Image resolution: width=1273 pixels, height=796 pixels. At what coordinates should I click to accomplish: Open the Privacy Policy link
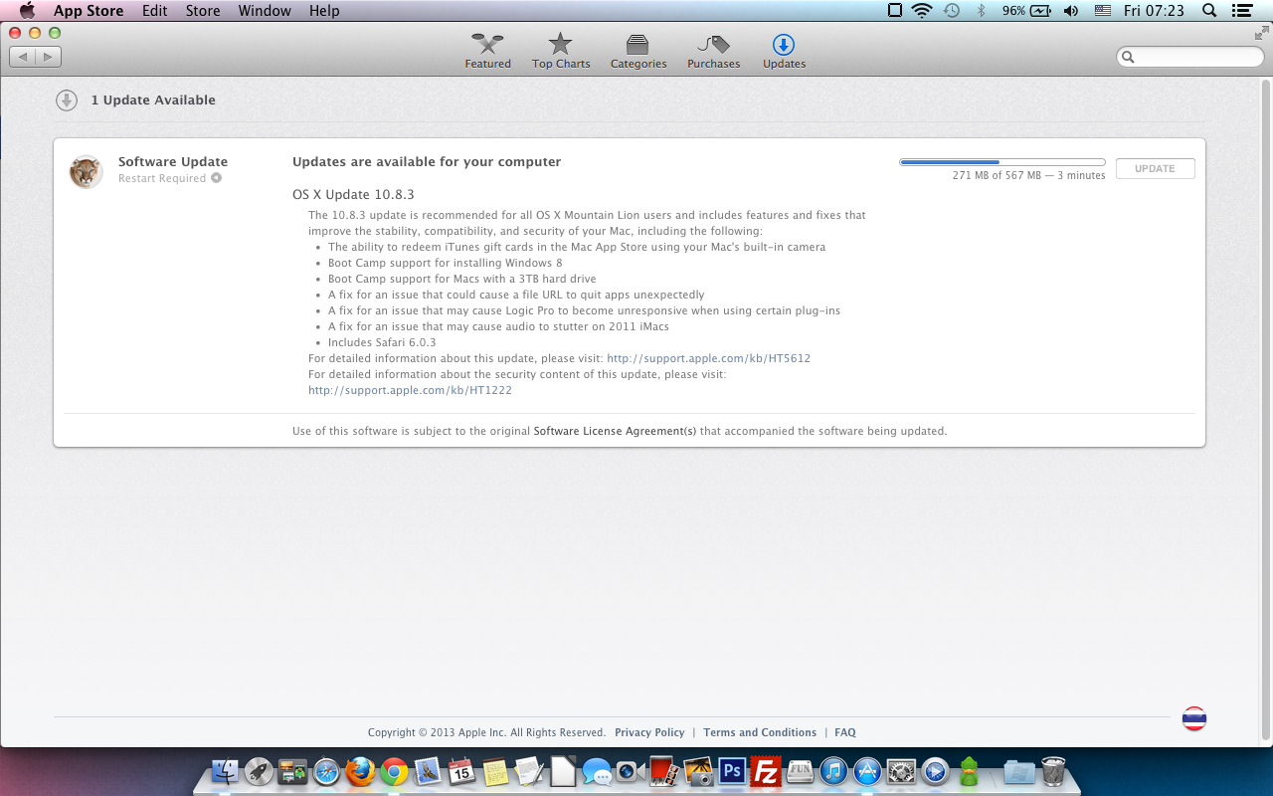click(x=649, y=732)
